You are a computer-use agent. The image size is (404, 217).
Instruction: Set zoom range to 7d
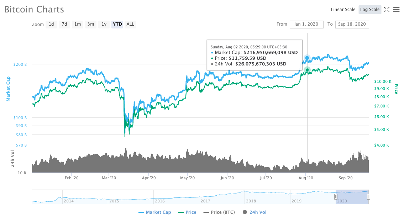[x=64, y=24]
